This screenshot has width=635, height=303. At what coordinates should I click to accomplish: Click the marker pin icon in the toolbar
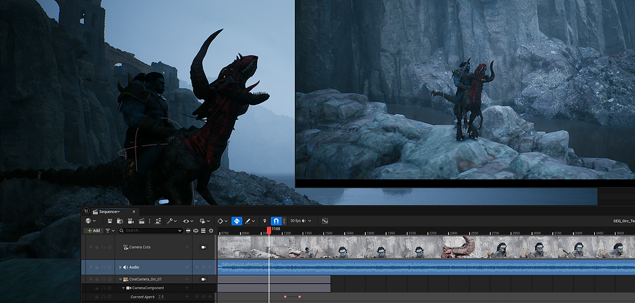pyautogui.click(x=264, y=221)
